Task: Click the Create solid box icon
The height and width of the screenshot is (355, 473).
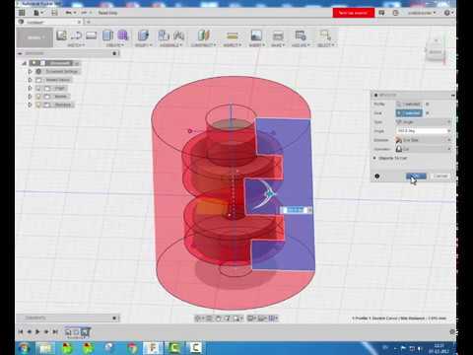Action: click(107, 35)
